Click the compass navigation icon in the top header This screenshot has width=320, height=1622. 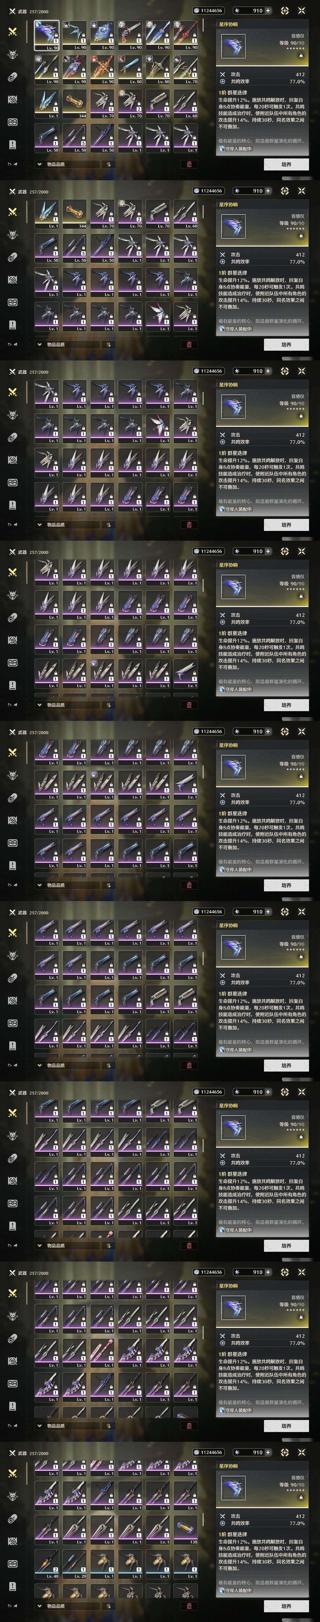[x=285, y=11]
